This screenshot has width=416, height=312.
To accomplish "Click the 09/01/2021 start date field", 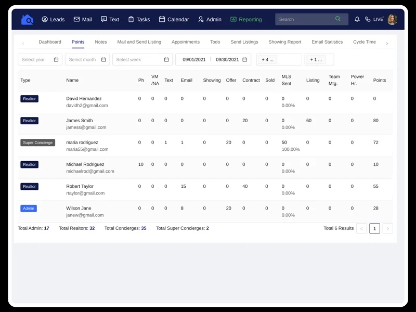I will [194, 59].
